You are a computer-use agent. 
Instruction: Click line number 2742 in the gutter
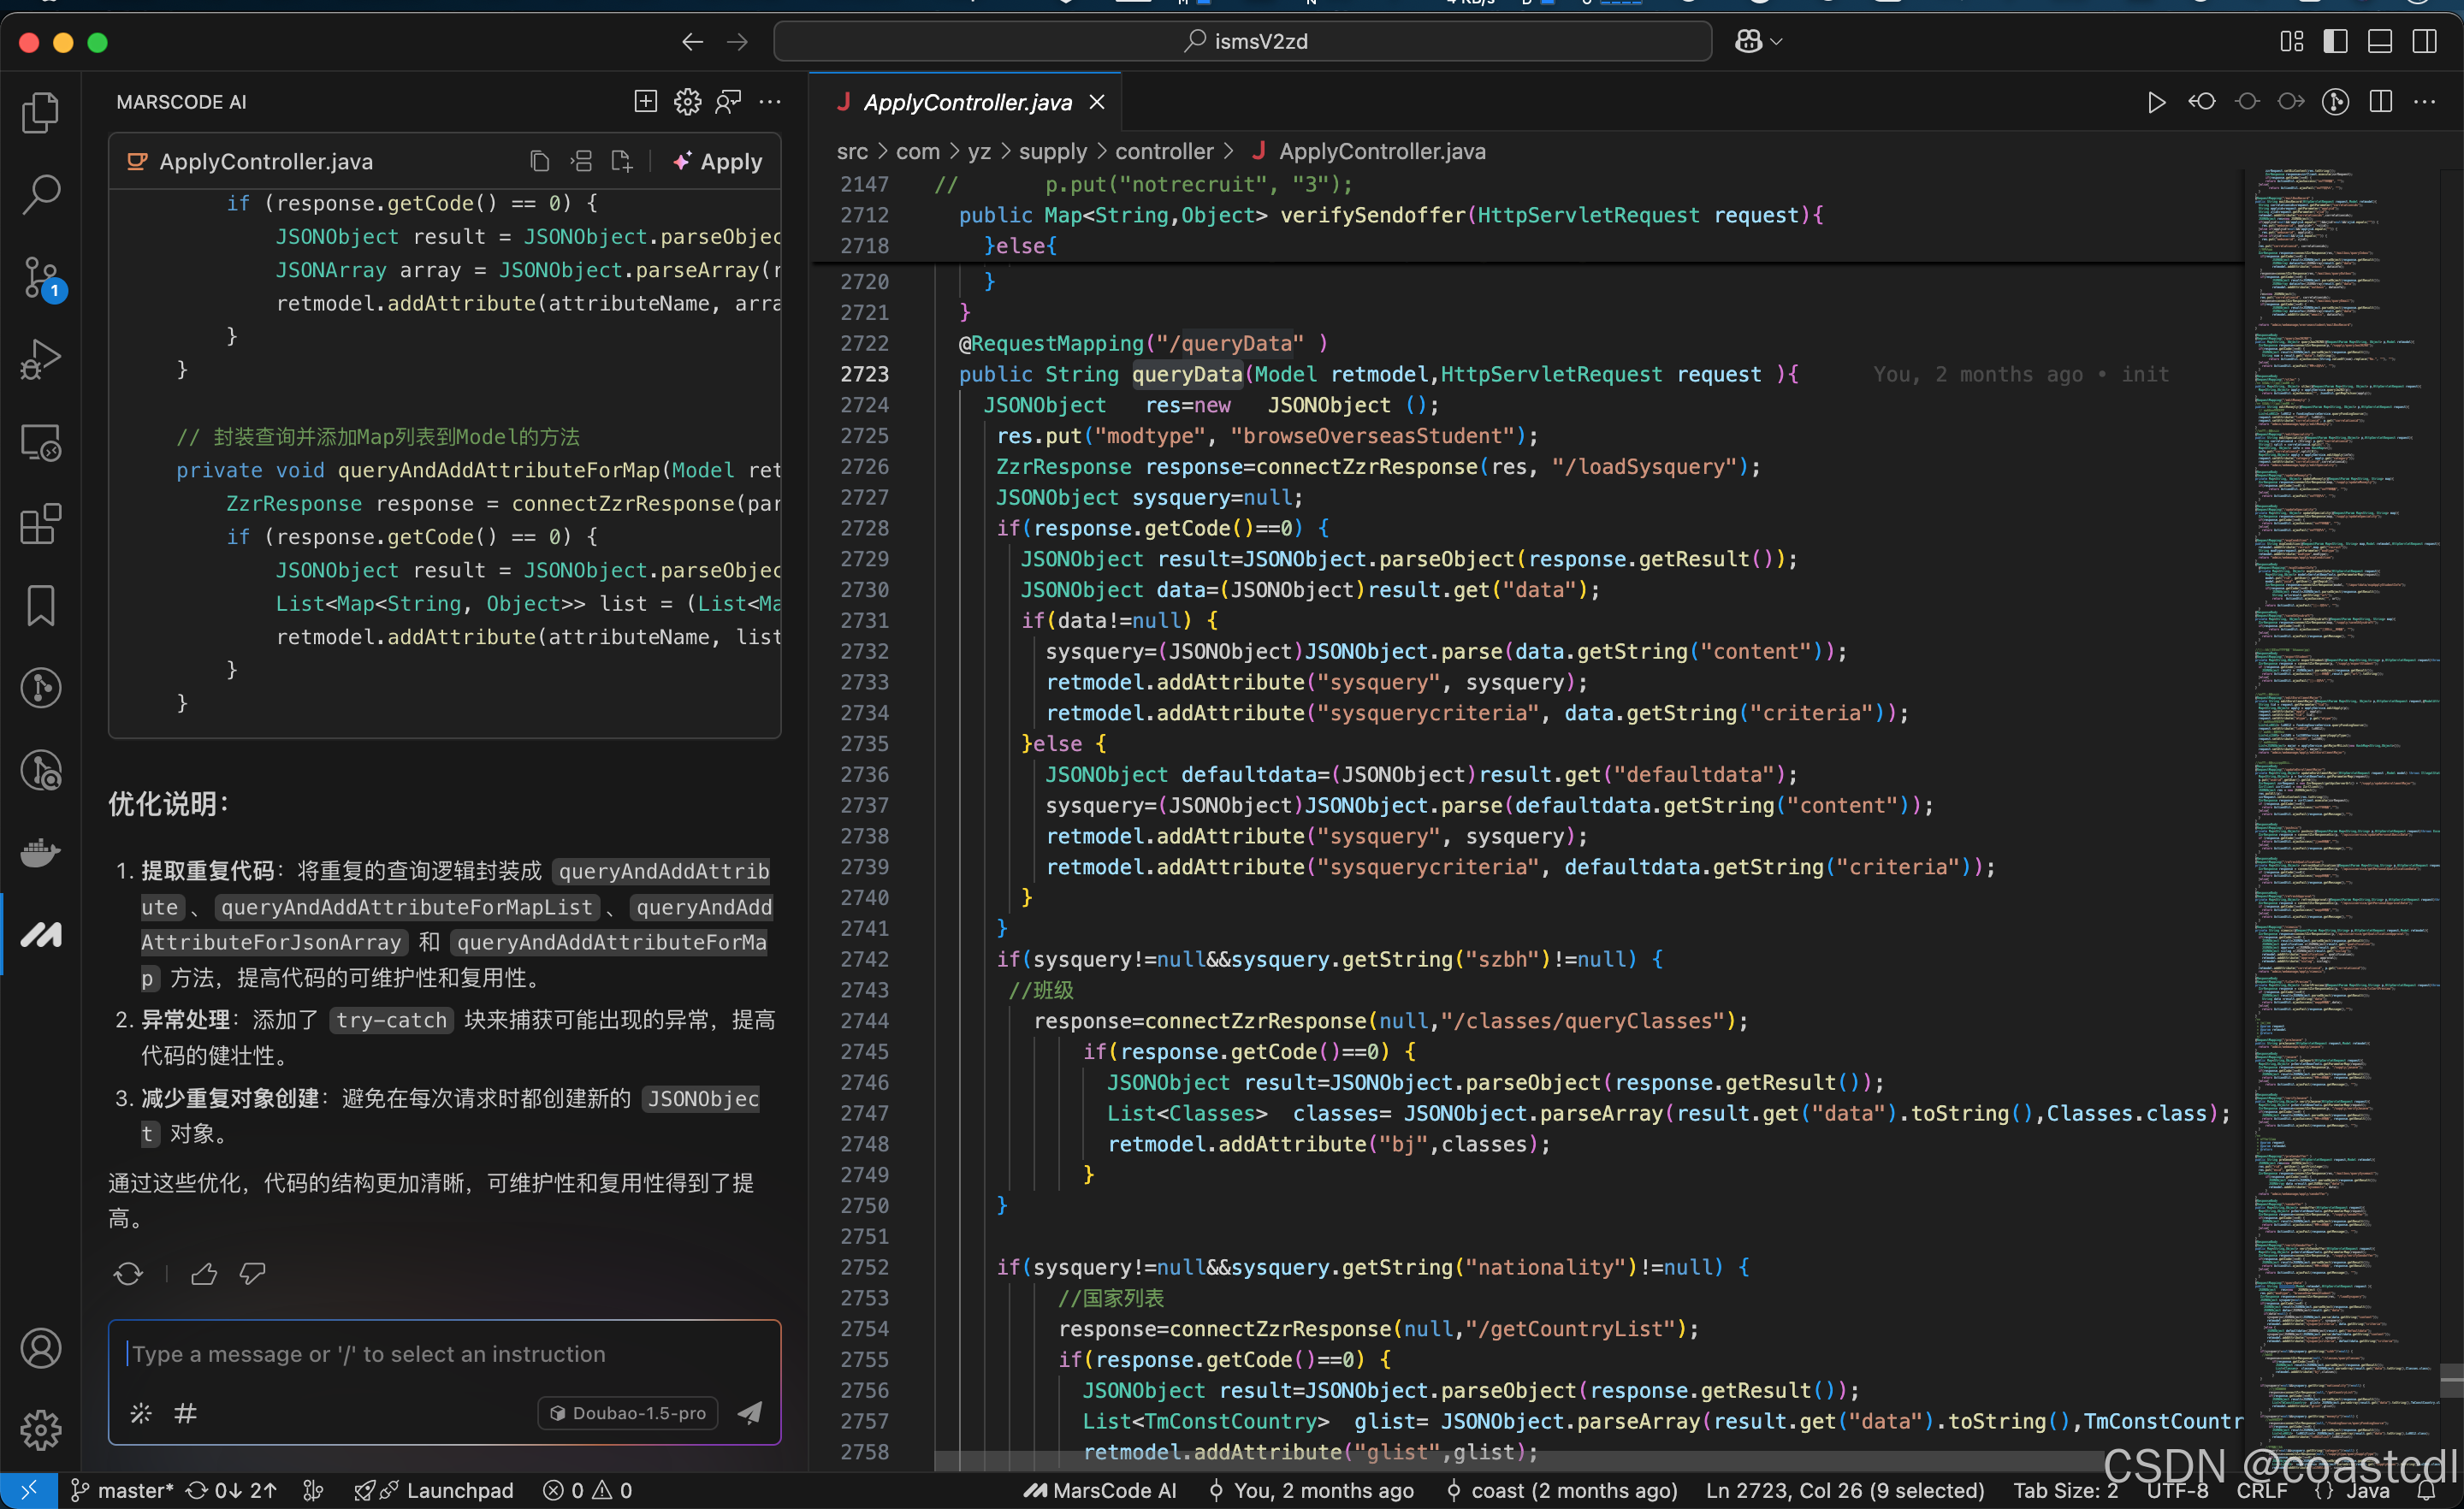pos(864,959)
